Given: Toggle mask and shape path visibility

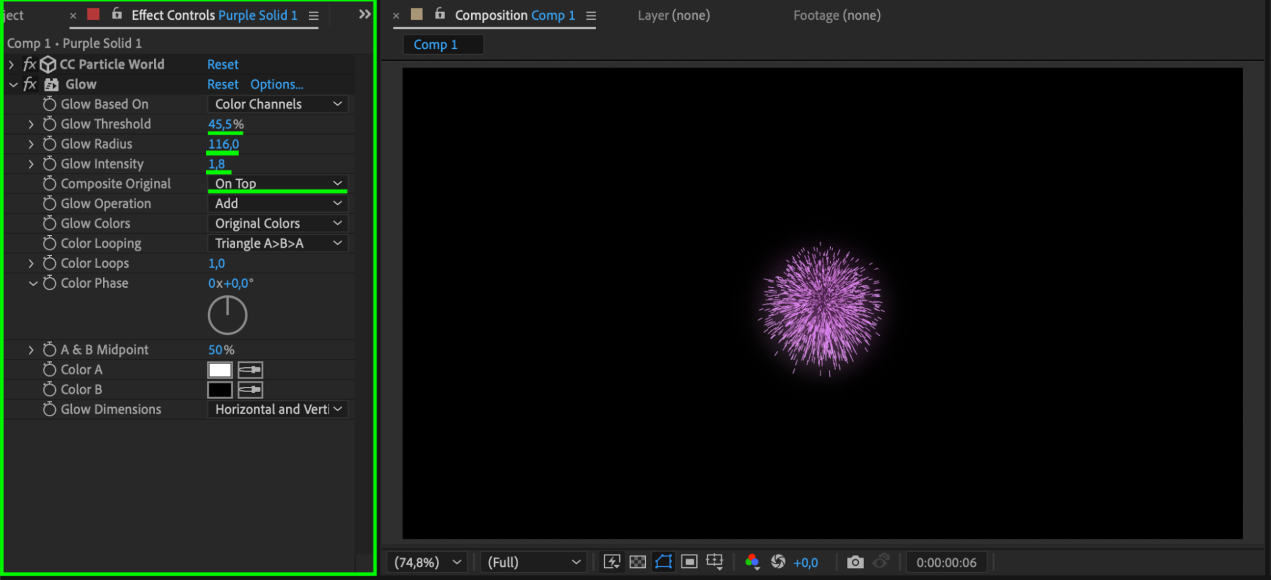Looking at the screenshot, I should pyautogui.click(x=663, y=562).
